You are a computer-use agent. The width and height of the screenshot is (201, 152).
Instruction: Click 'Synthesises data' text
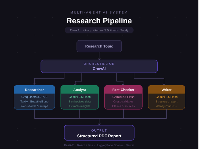click(80, 102)
